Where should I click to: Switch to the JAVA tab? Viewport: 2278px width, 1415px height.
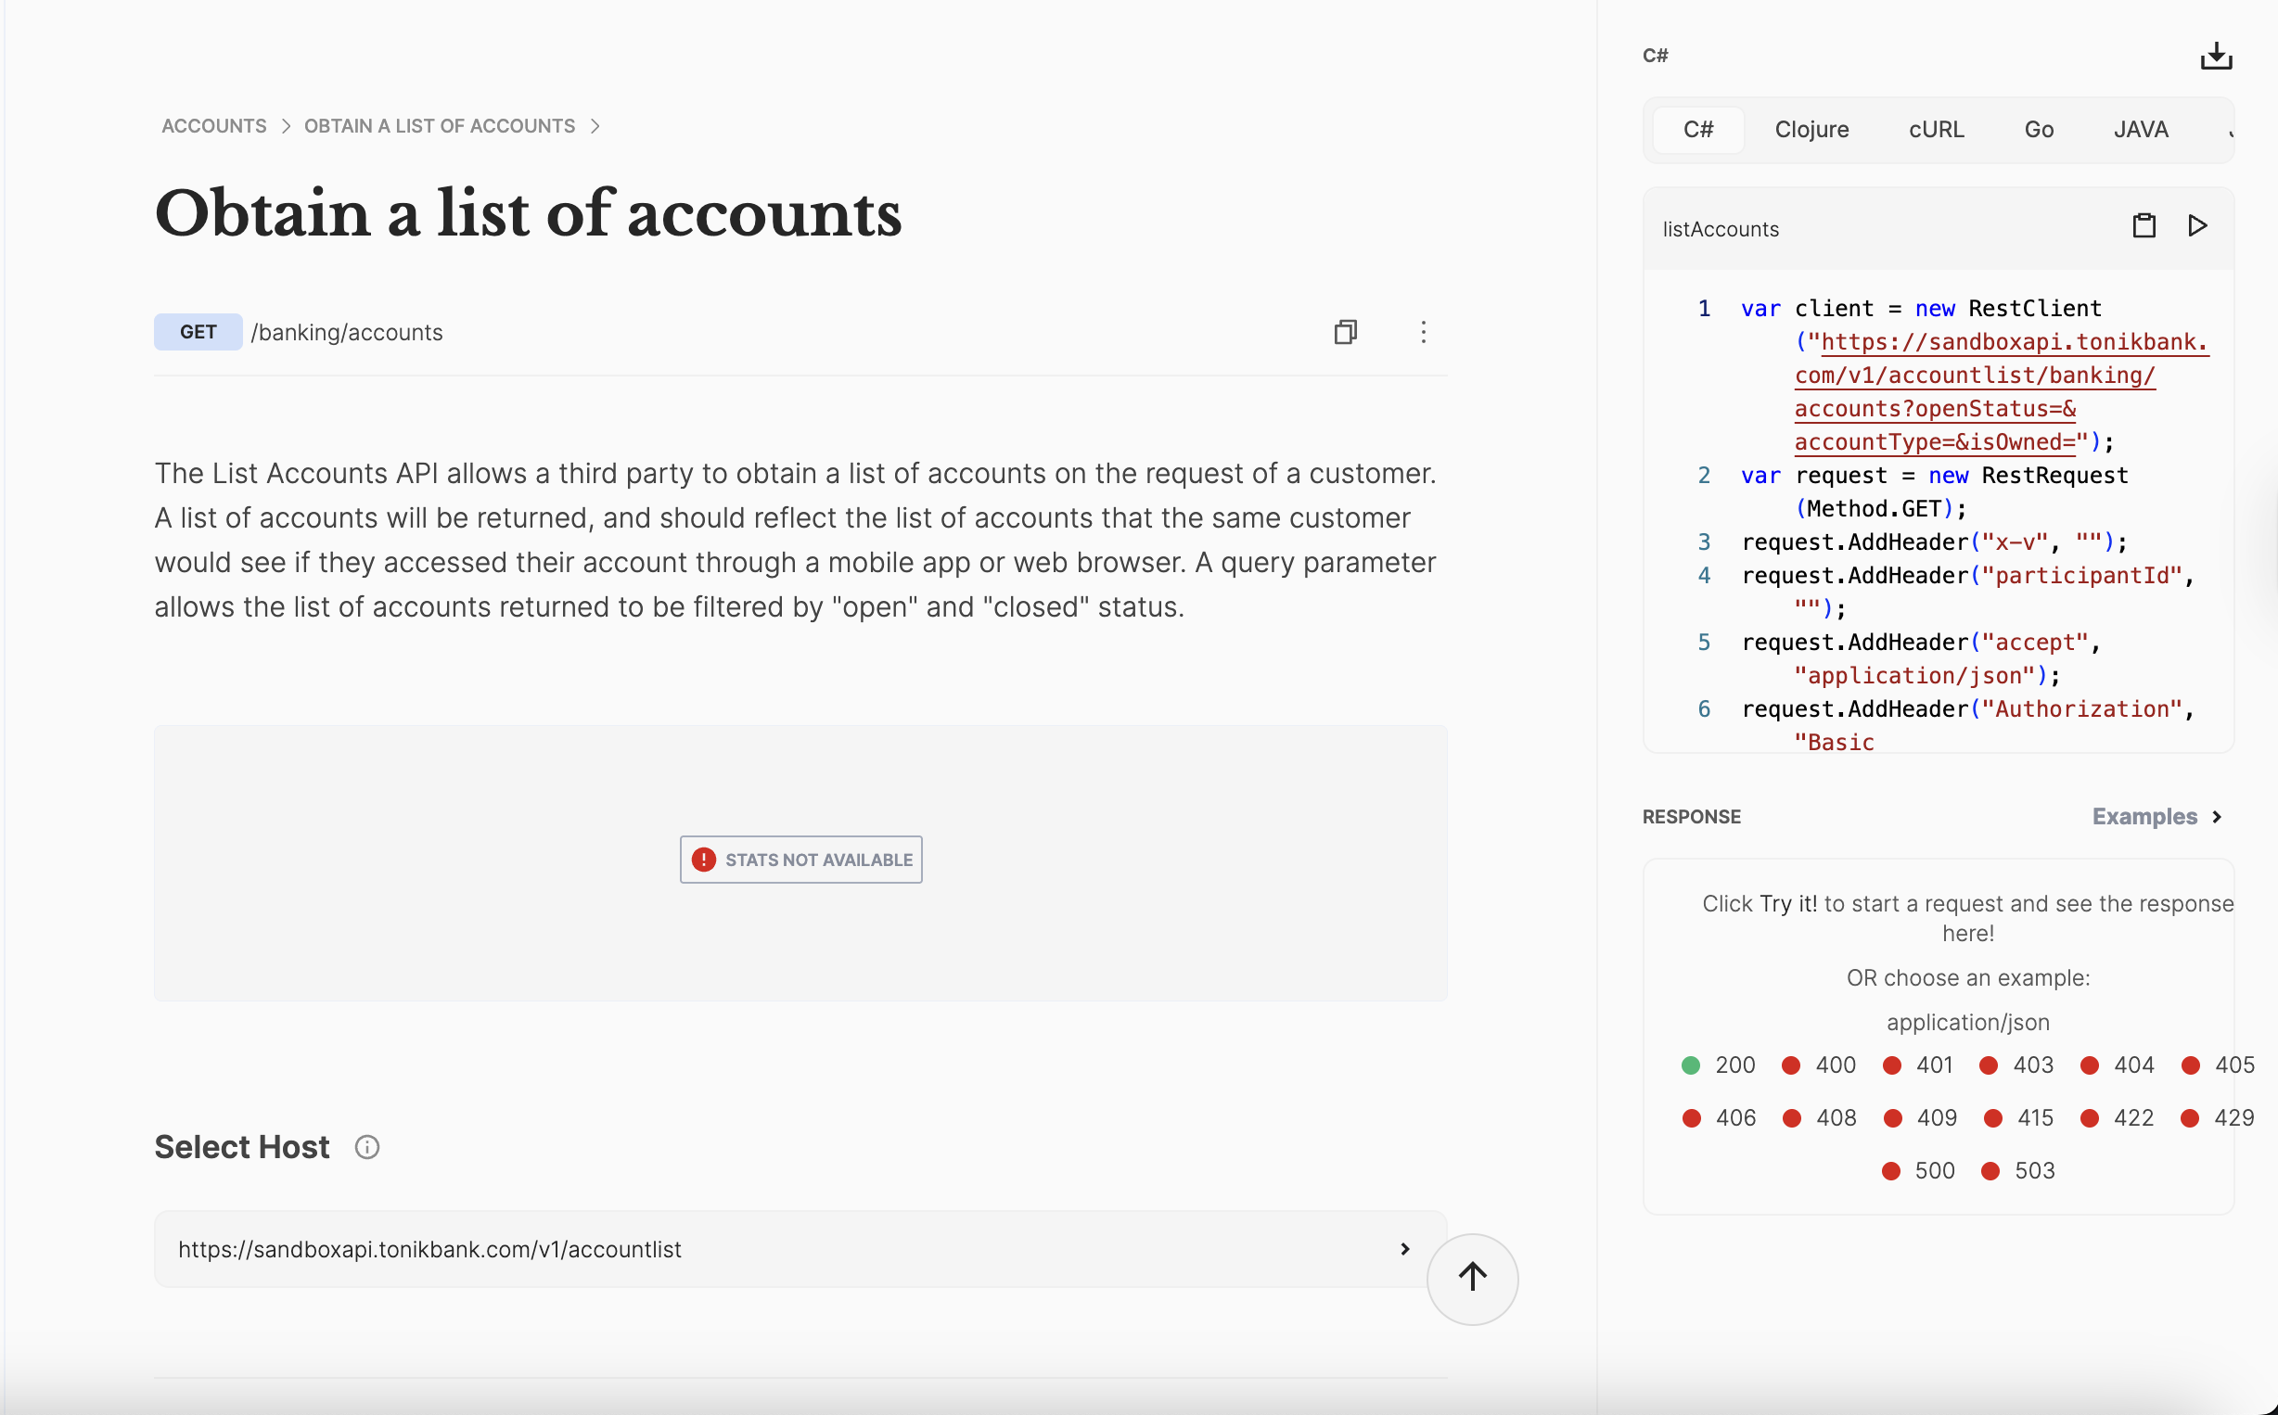coord(2142,129)
